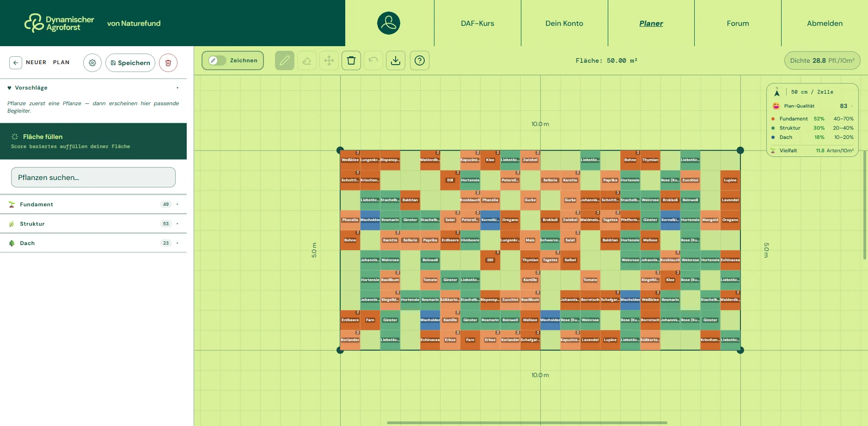Click the Dichte 28.8 density pill

click(822, 60)
